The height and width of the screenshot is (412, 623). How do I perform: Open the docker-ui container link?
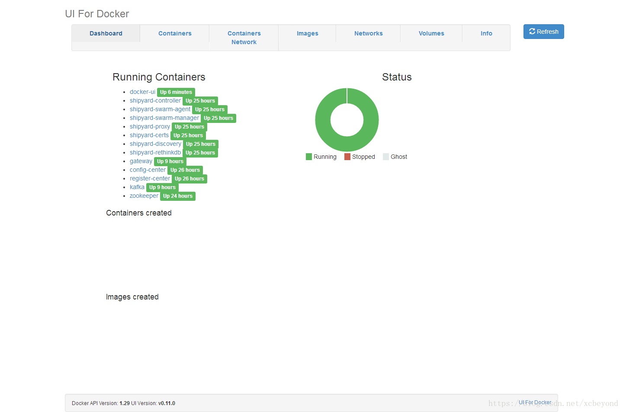(142, 92)
